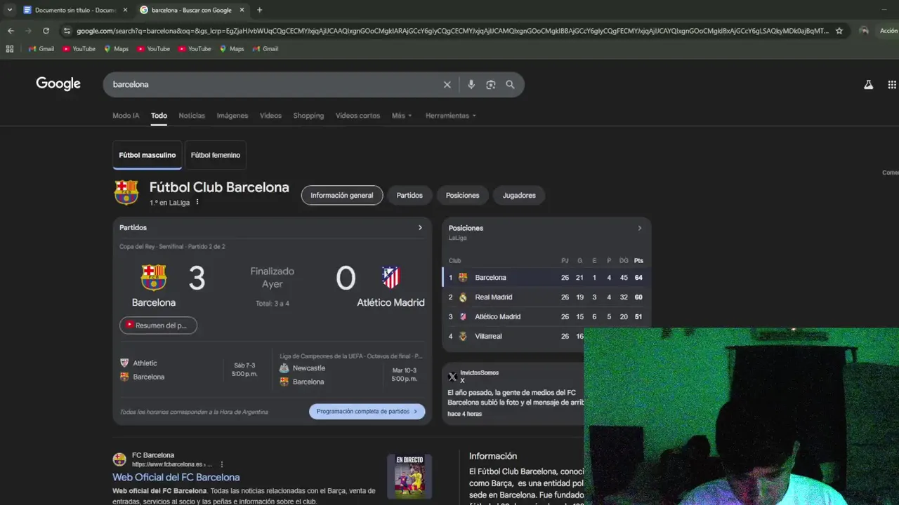Image resolution: width=899 pixels, height=505 pixels.
Task: Clear the search box with the X icon
Action: [x=447, y=85]
